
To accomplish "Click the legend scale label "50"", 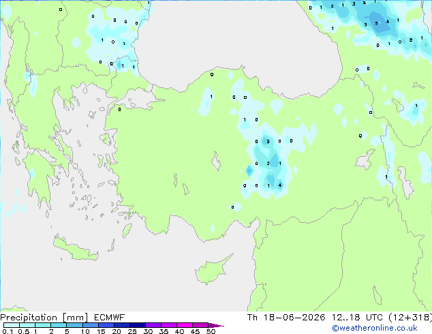I will click(211, 331).
